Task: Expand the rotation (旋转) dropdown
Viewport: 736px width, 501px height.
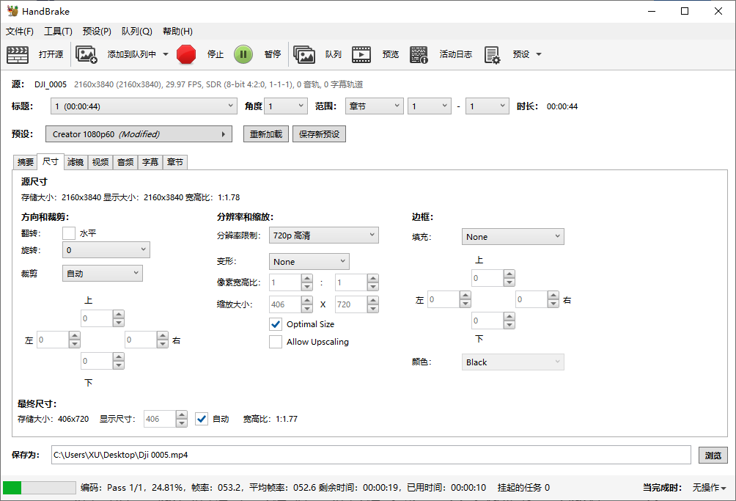Action: click(x=106, y=250)
